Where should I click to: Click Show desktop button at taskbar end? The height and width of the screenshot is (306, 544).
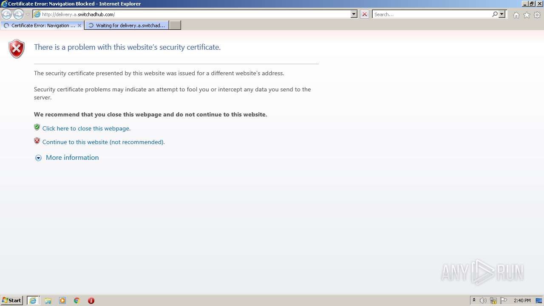[539, 300]
